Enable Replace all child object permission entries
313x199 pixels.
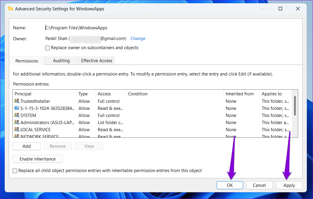point(15,171)
